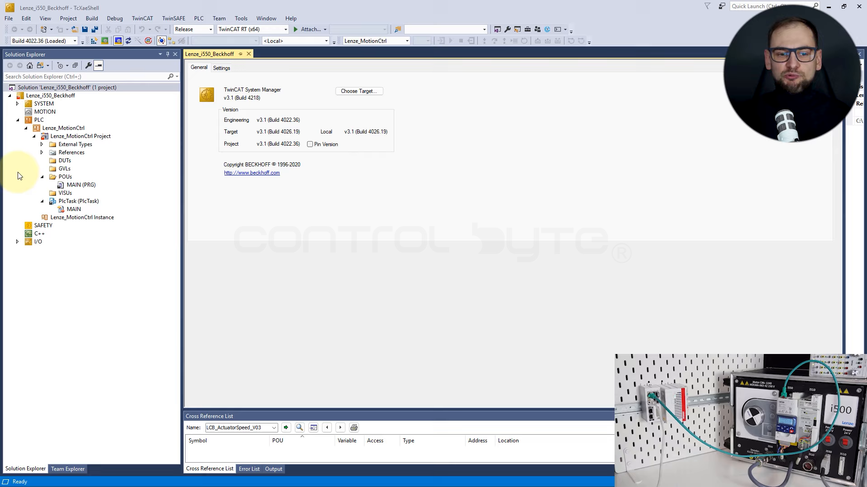
Task: Click the Show Online Data icon
Action: [162, 41]
